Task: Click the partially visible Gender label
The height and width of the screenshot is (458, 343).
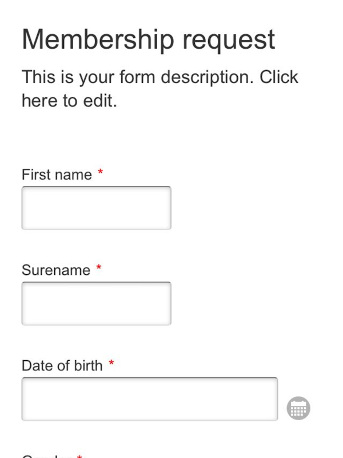Action: pos(46,456)
